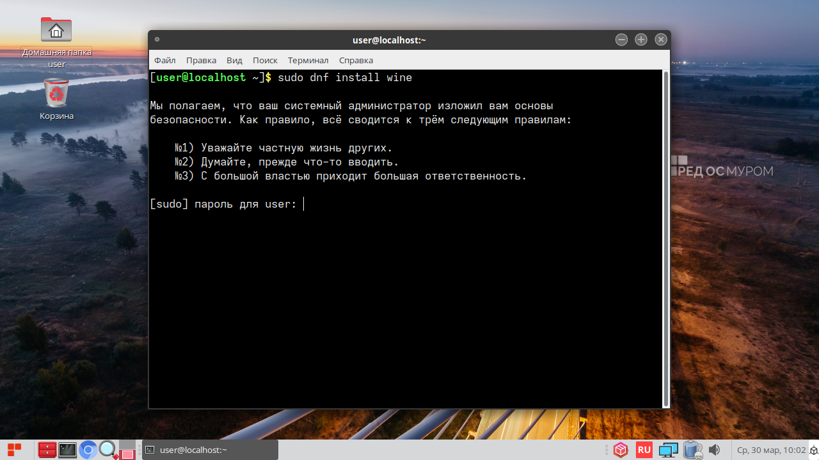
Task: Open the terminal launcher in taskbar
Action: click(67, 450)
